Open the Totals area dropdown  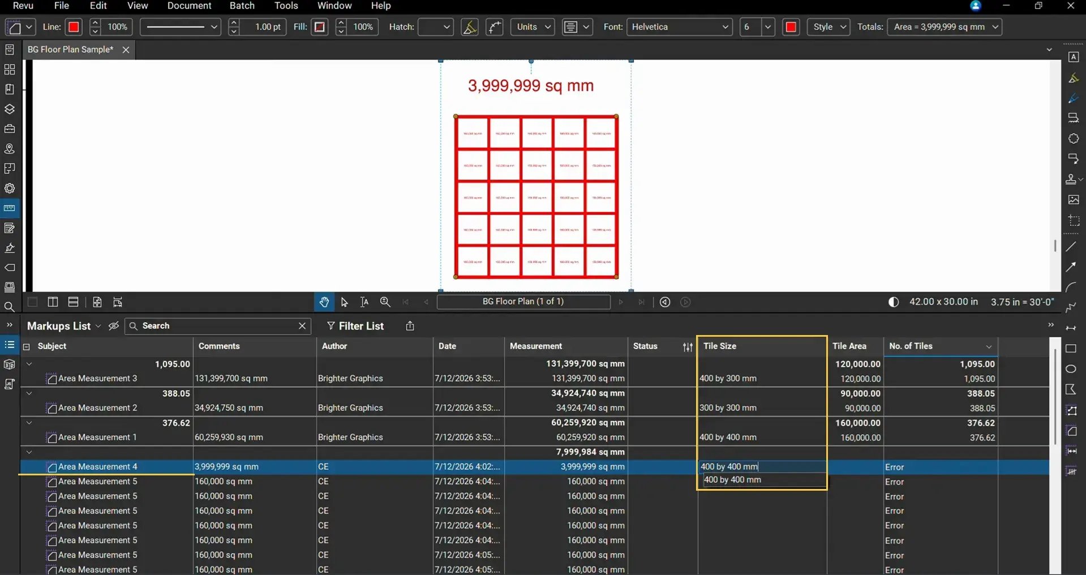point(945,27)
